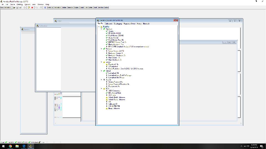266x149 pixels.
Task: Collapse the Hardware tree node
Action: [x=101, y=29]
